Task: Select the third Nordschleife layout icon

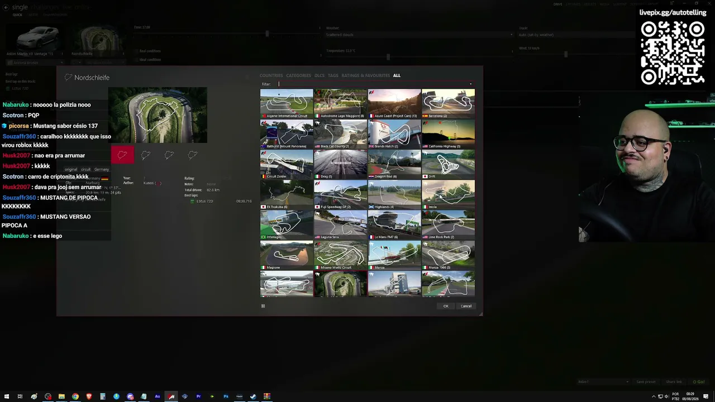Action: pyautogui.click(x=169, y=155)
